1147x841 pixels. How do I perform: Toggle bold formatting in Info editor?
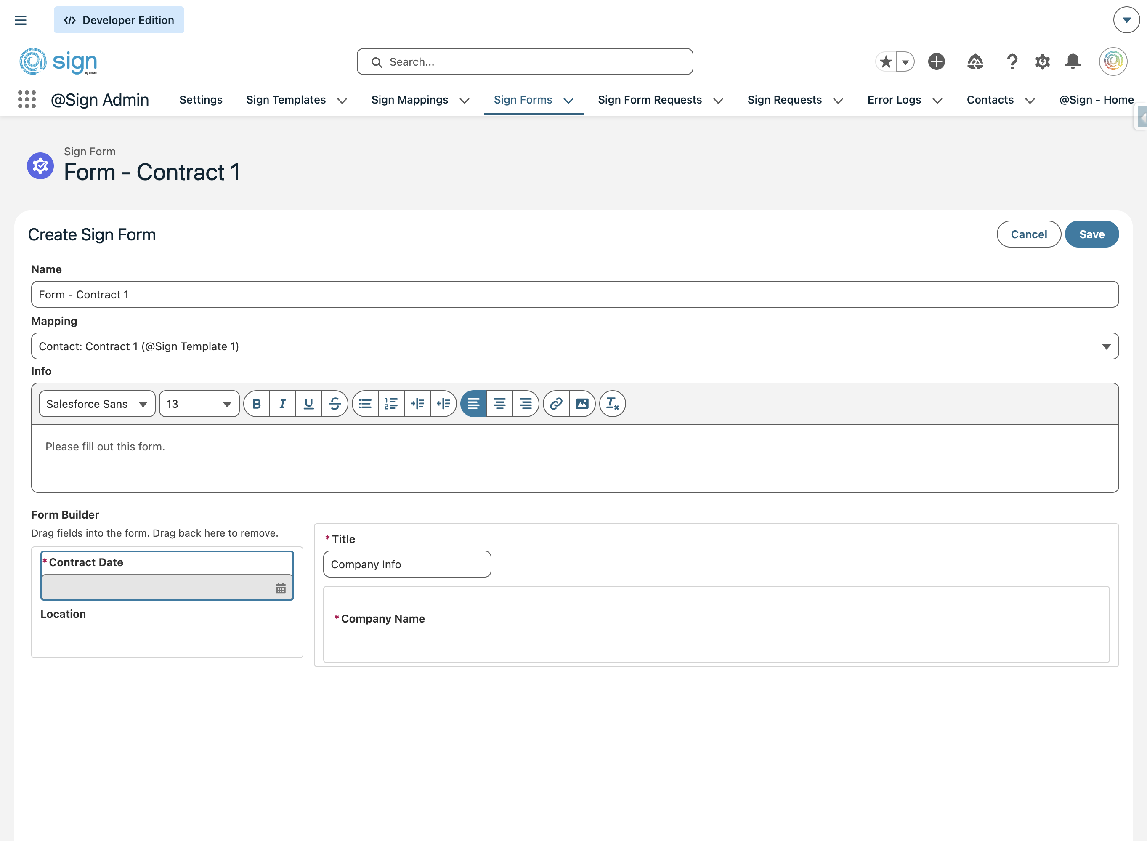tap(257, 404)
